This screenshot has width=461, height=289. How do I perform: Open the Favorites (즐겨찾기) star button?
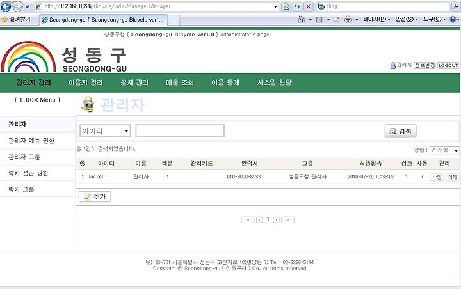(16, 19)
